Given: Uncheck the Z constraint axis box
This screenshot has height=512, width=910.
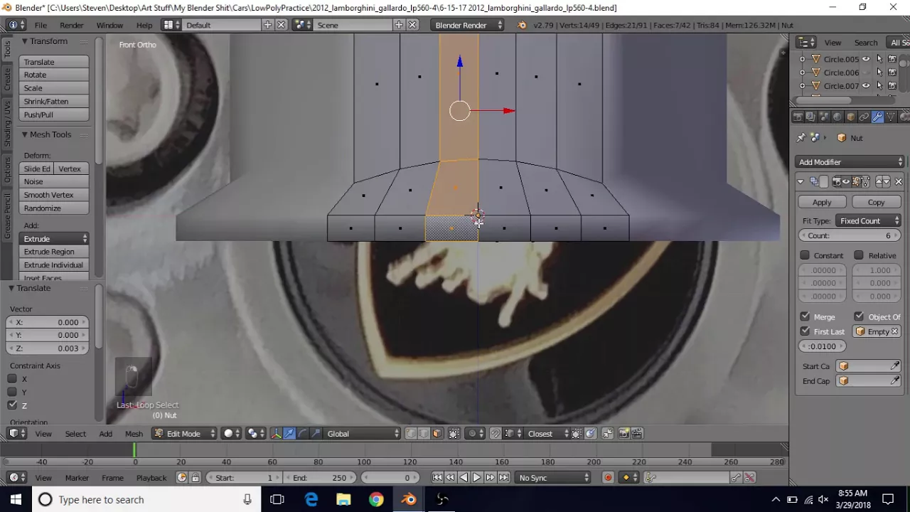Looking at the screenshot, I should 12,405.
